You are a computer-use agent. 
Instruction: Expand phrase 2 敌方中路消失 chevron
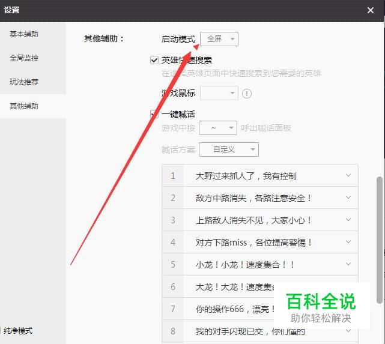348,198
